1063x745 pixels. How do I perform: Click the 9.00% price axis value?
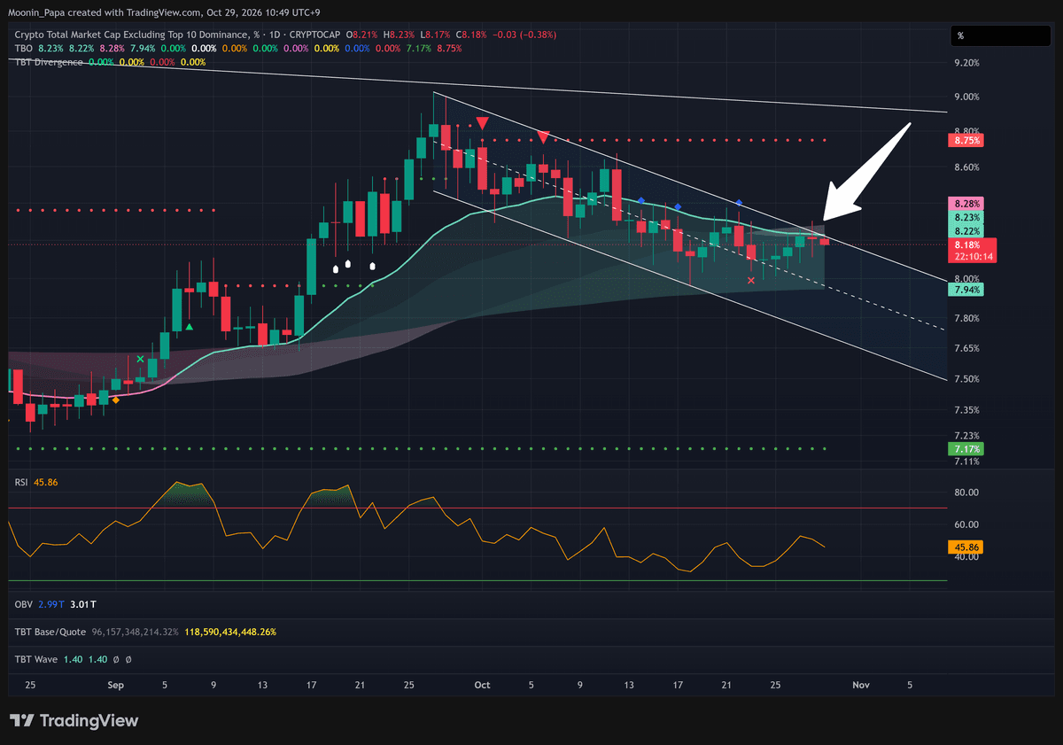[966, 97]
